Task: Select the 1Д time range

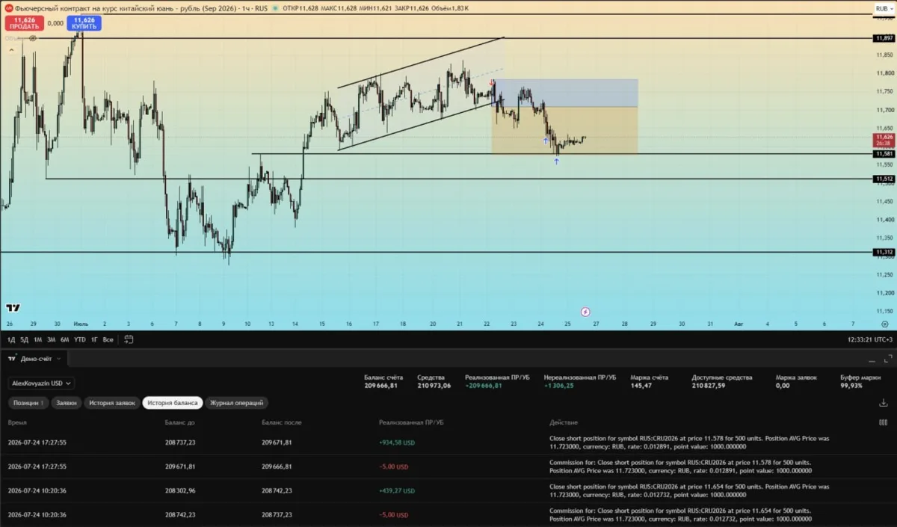Action: point(11,339)
